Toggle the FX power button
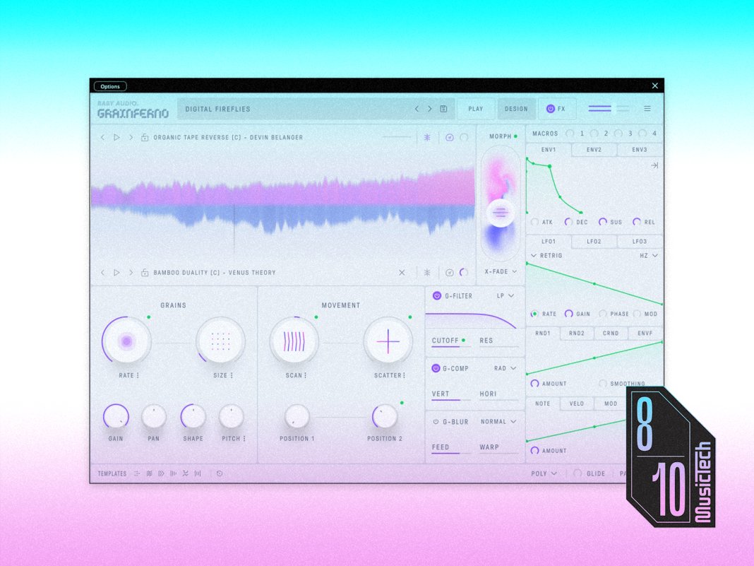The image size is (754, 566). 551,109
